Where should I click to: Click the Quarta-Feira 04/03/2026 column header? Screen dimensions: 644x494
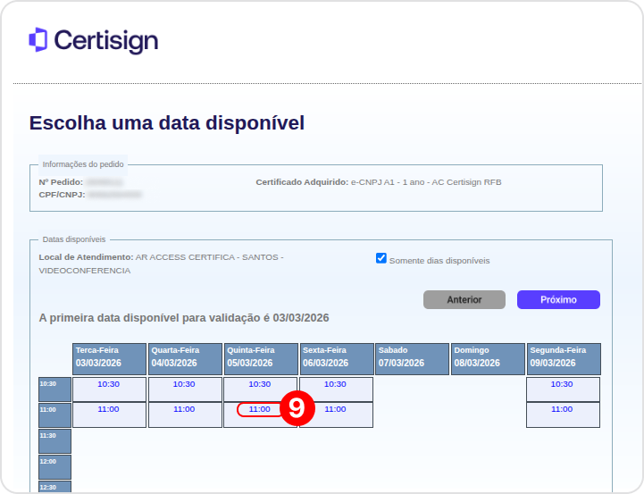coord(185,359)
